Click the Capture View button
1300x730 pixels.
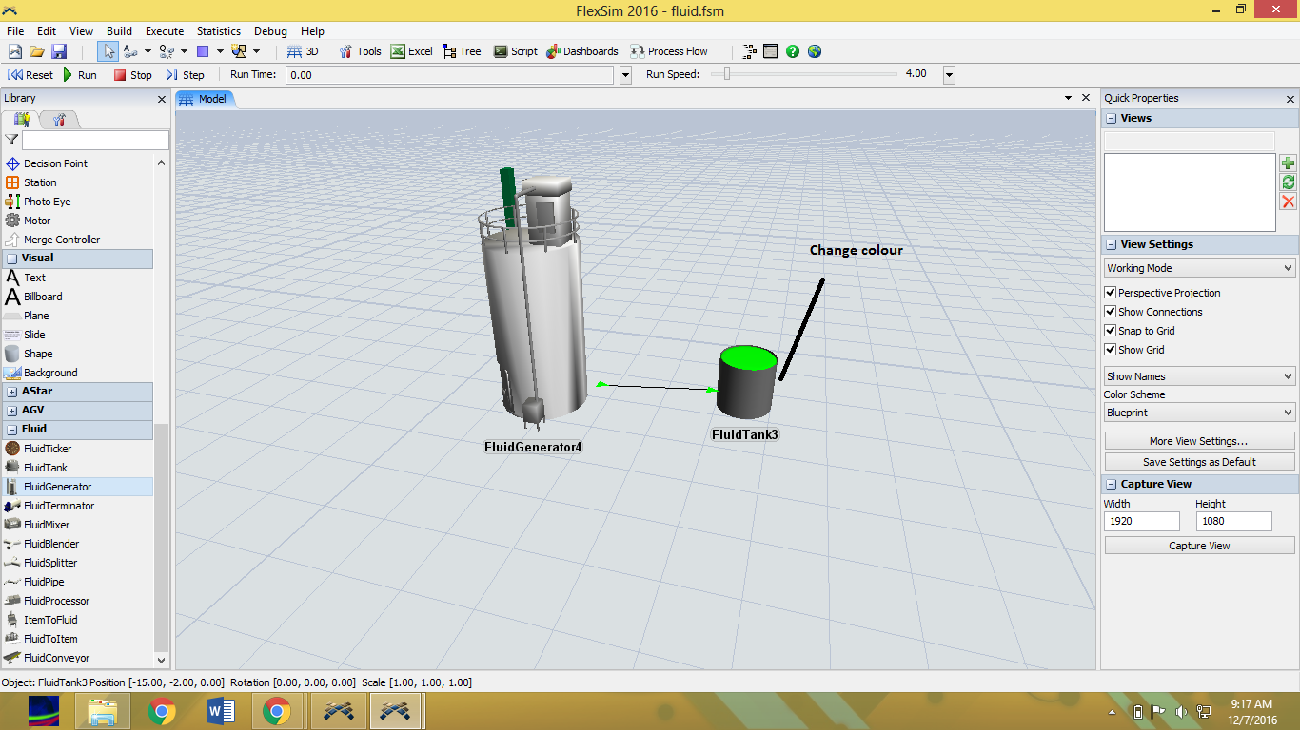point(1199,546)
